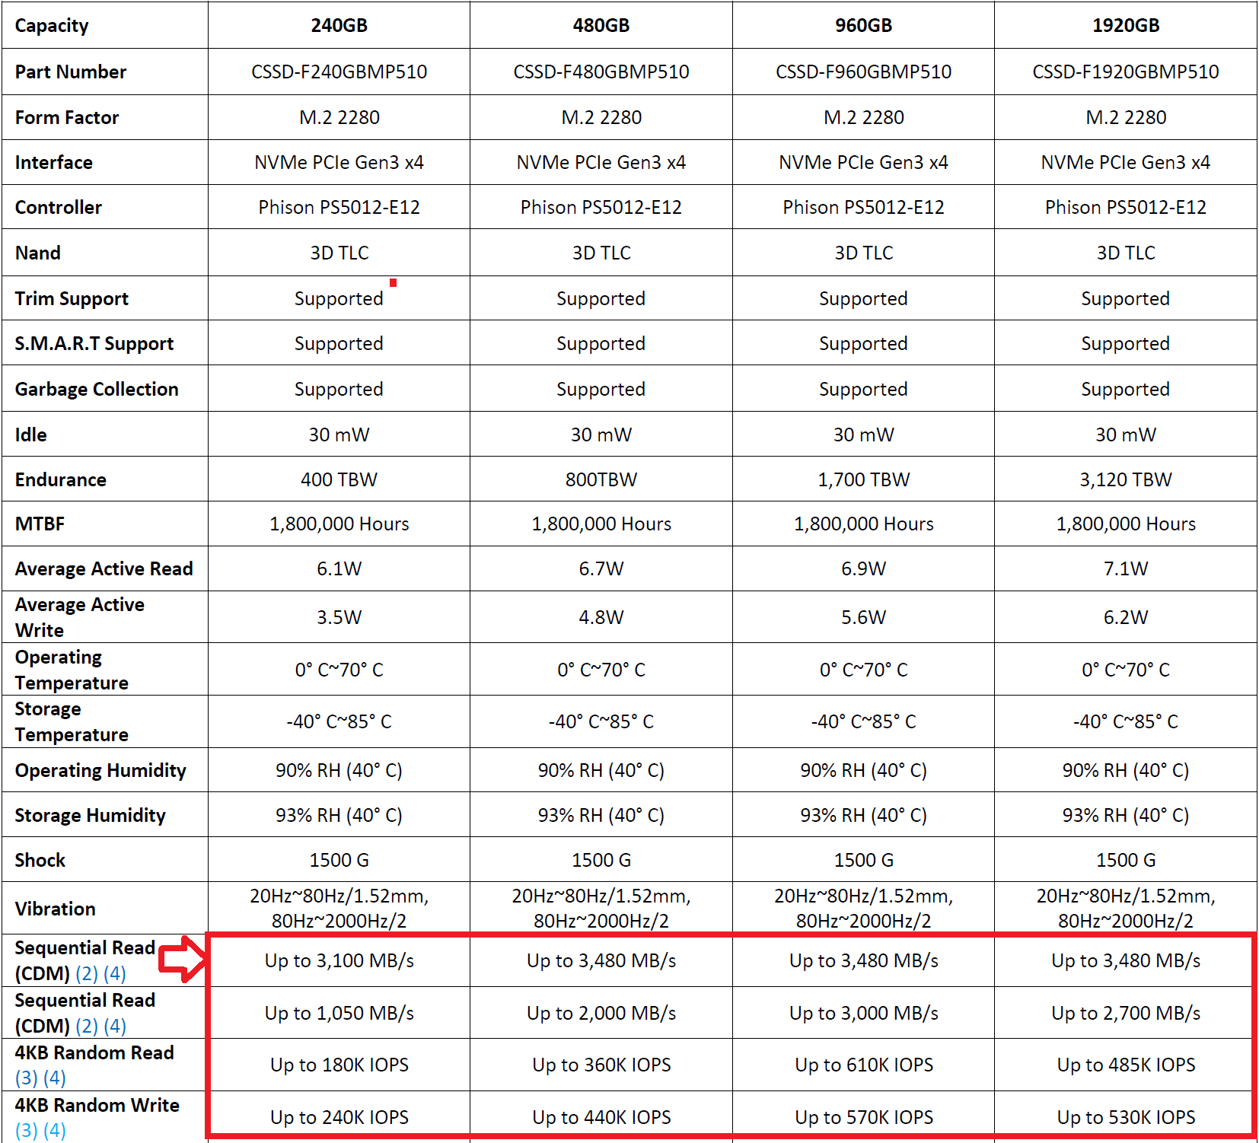
Task: Click the Garbage Collection row label
Action: (97, 389)
